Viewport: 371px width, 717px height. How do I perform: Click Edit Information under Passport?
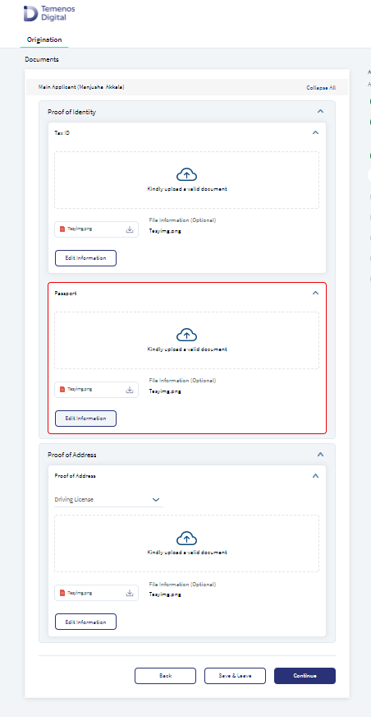(86, 419)
